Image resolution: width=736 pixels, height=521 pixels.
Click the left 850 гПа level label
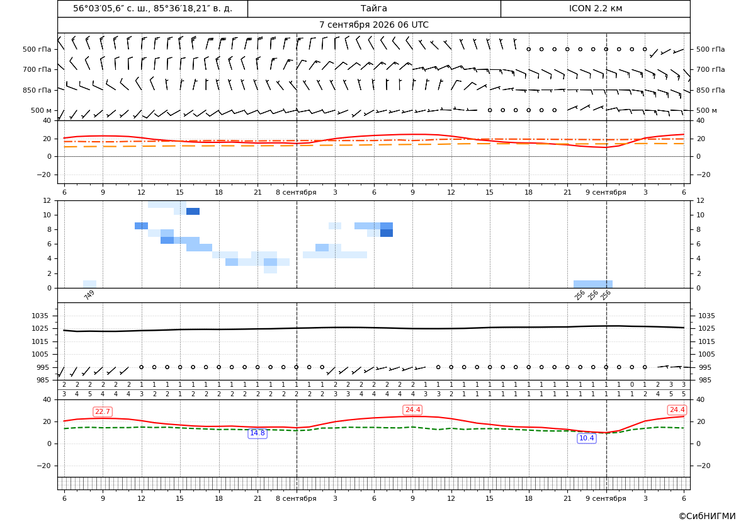pos(37,90)
